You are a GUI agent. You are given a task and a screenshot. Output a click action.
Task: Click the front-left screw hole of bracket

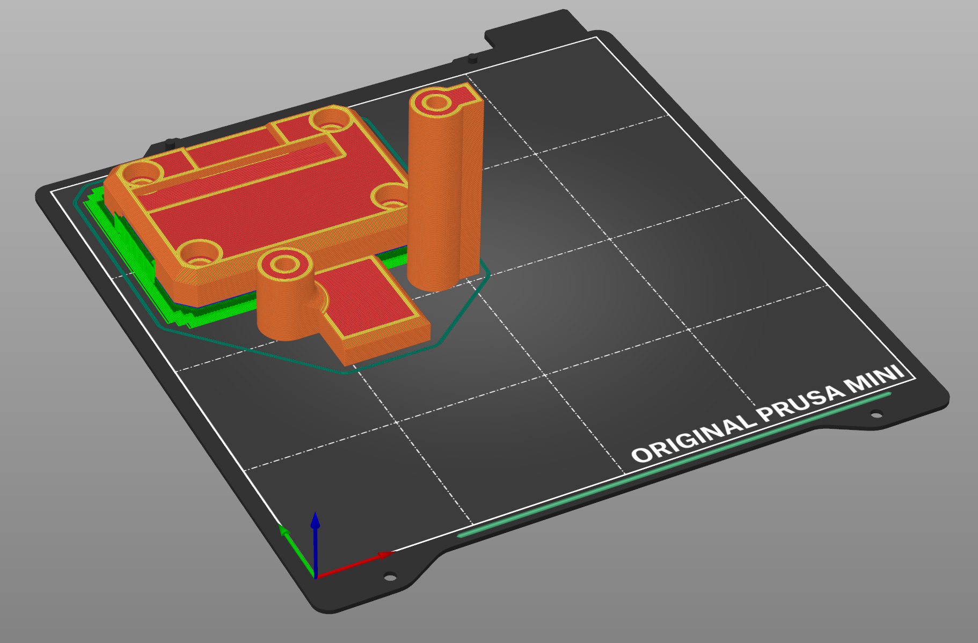click(x=199, y=253)
